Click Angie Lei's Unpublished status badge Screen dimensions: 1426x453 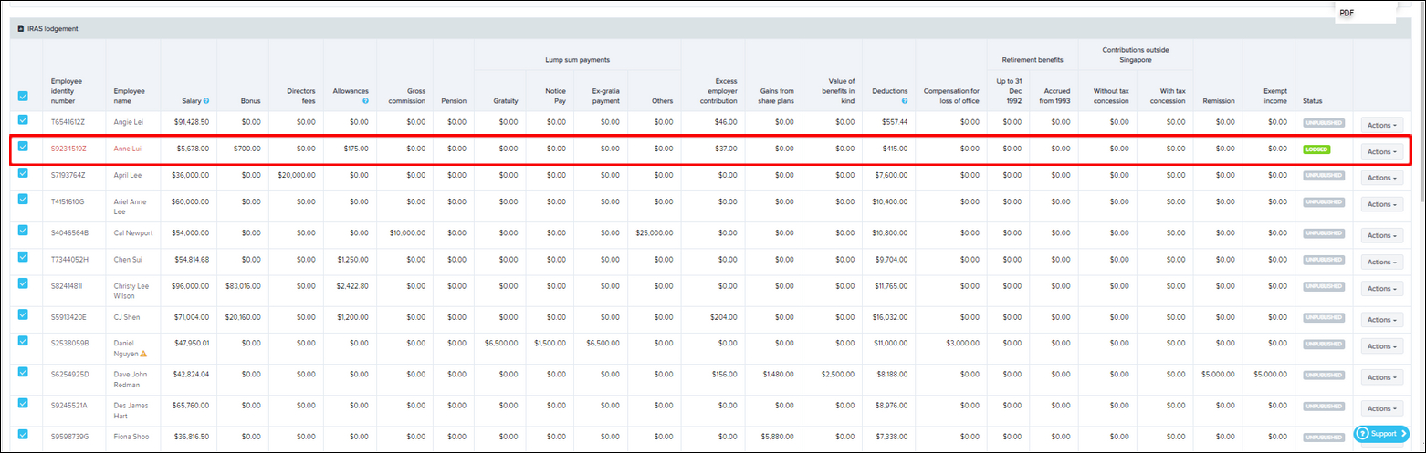coord(1323,121)
